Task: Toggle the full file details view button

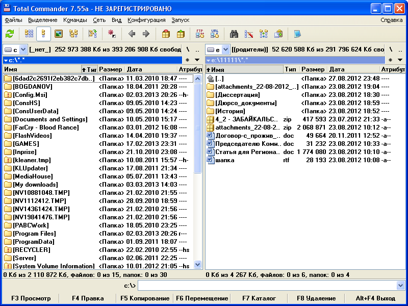Action: pos(43,34)
